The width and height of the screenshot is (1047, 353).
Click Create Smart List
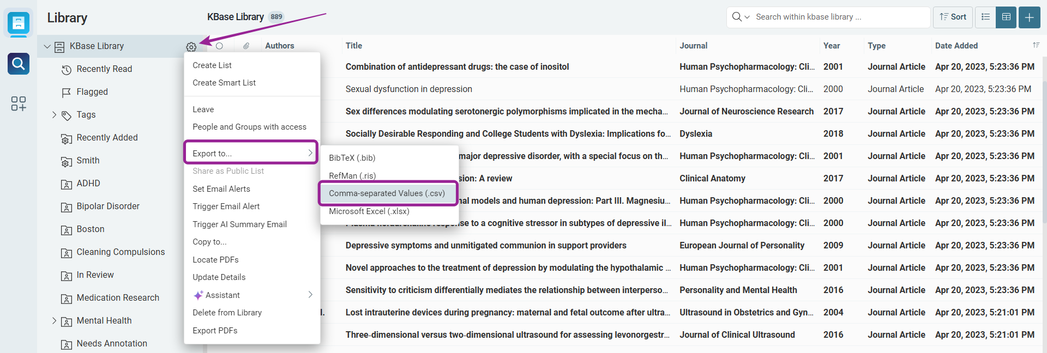pyautogui.click(x=224, y=83)
